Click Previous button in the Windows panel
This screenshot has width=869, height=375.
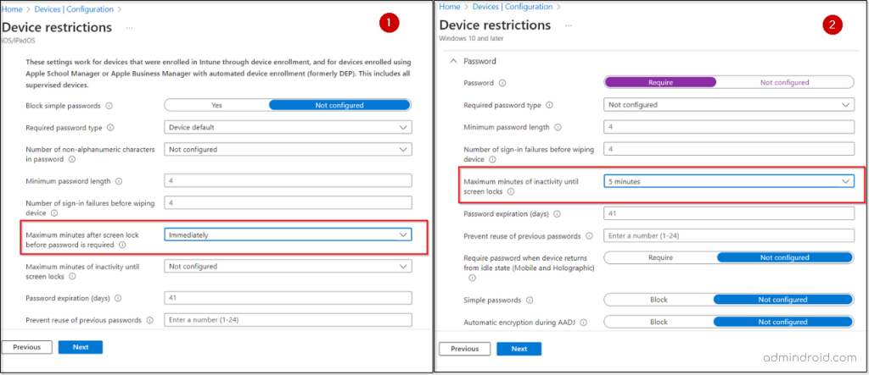coord(464,349)
